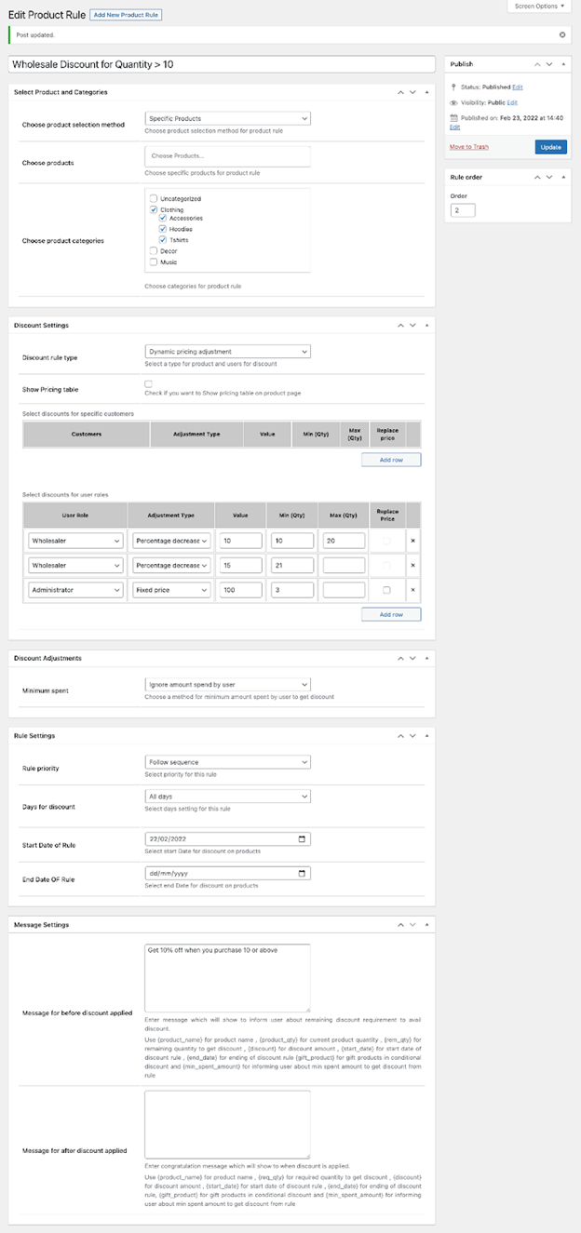The width and height of the screenshot is (581, 1233).
Task: Uncheck the Hoodies category
Action: (x=163, y=229)
